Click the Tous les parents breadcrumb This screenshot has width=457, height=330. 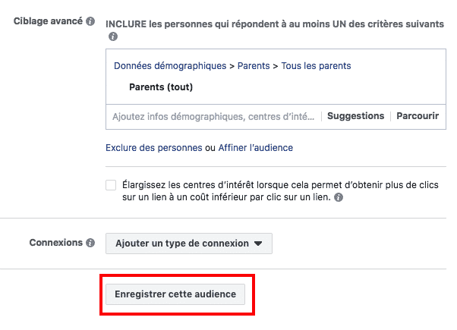pos(316,66)
